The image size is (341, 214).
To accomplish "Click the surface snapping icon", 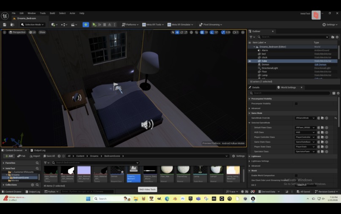I will coord(197,32).
